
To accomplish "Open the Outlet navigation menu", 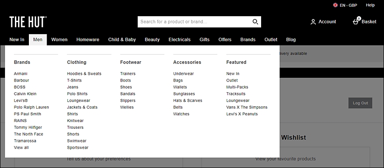I will [271, 40].
